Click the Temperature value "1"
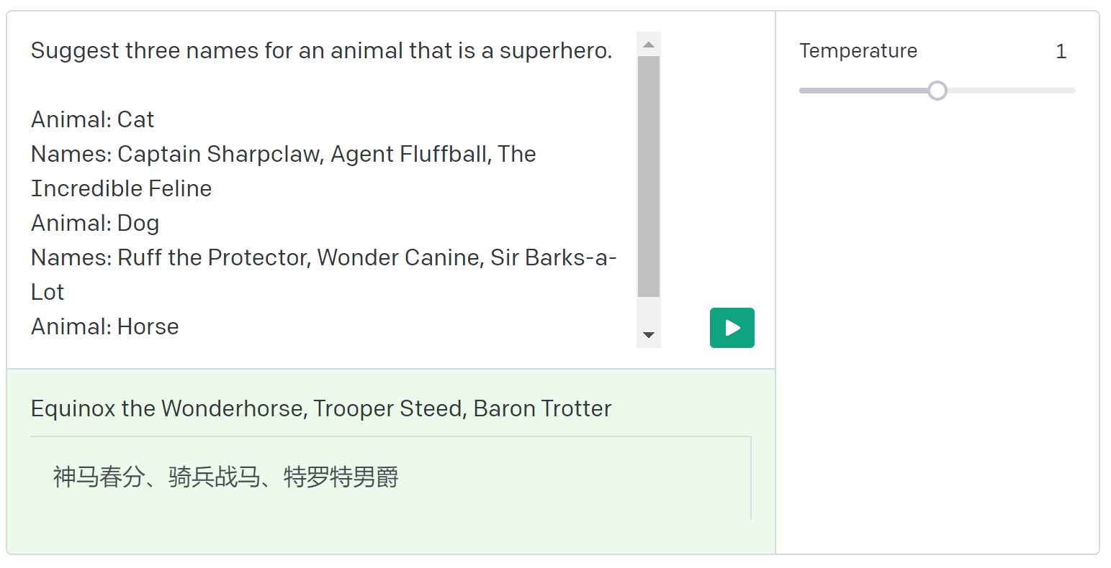The height and width of the screenshot is (568, 1111). pyautogui.click(x=1061, y=51)
